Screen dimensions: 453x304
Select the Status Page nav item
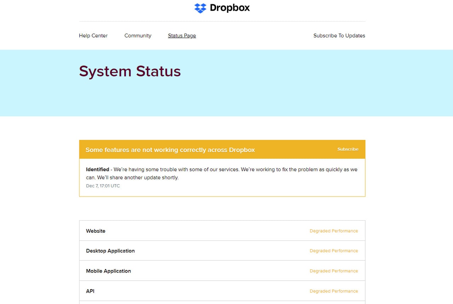point(182,36)
